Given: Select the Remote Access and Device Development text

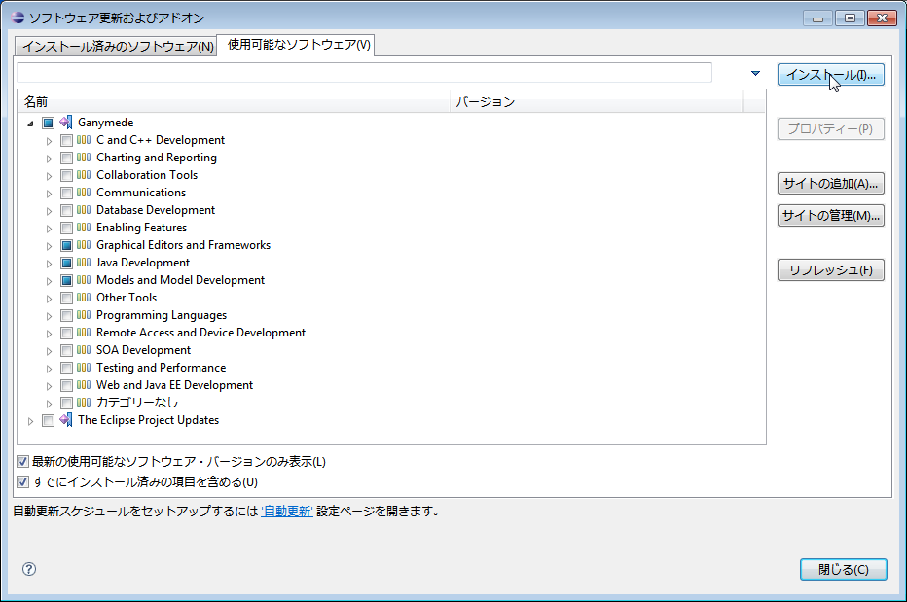Looking at the screenshot, I should pos(200,333).
